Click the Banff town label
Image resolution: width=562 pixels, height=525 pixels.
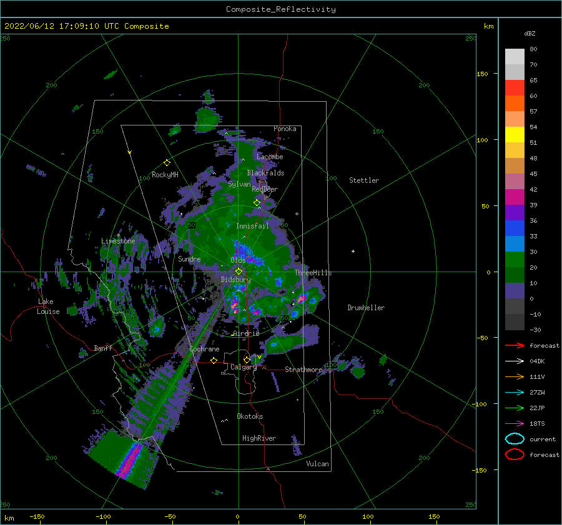pyautogui.click(x=103, y=348)
